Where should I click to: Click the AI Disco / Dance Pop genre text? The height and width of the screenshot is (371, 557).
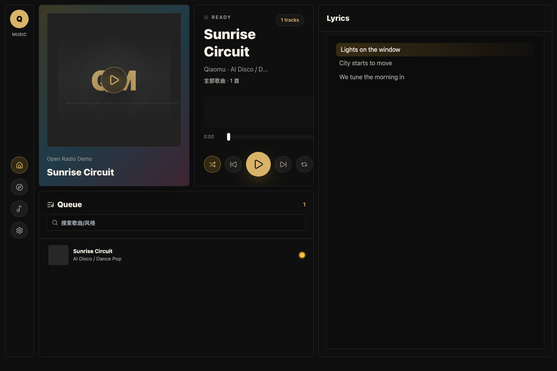point(97,259)
